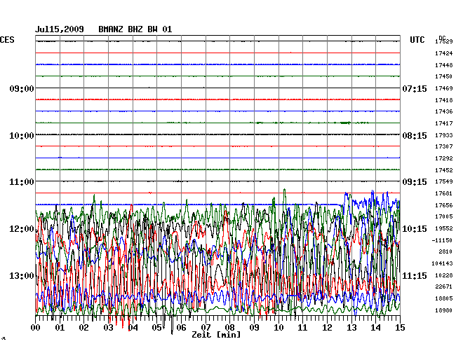The image size is (456, 346).
Task: Click the amplitude value "19552"
Action: click(444, 229)
